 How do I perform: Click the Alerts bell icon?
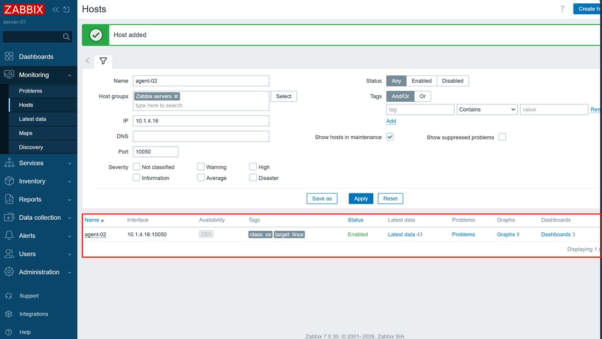[9, 236]
